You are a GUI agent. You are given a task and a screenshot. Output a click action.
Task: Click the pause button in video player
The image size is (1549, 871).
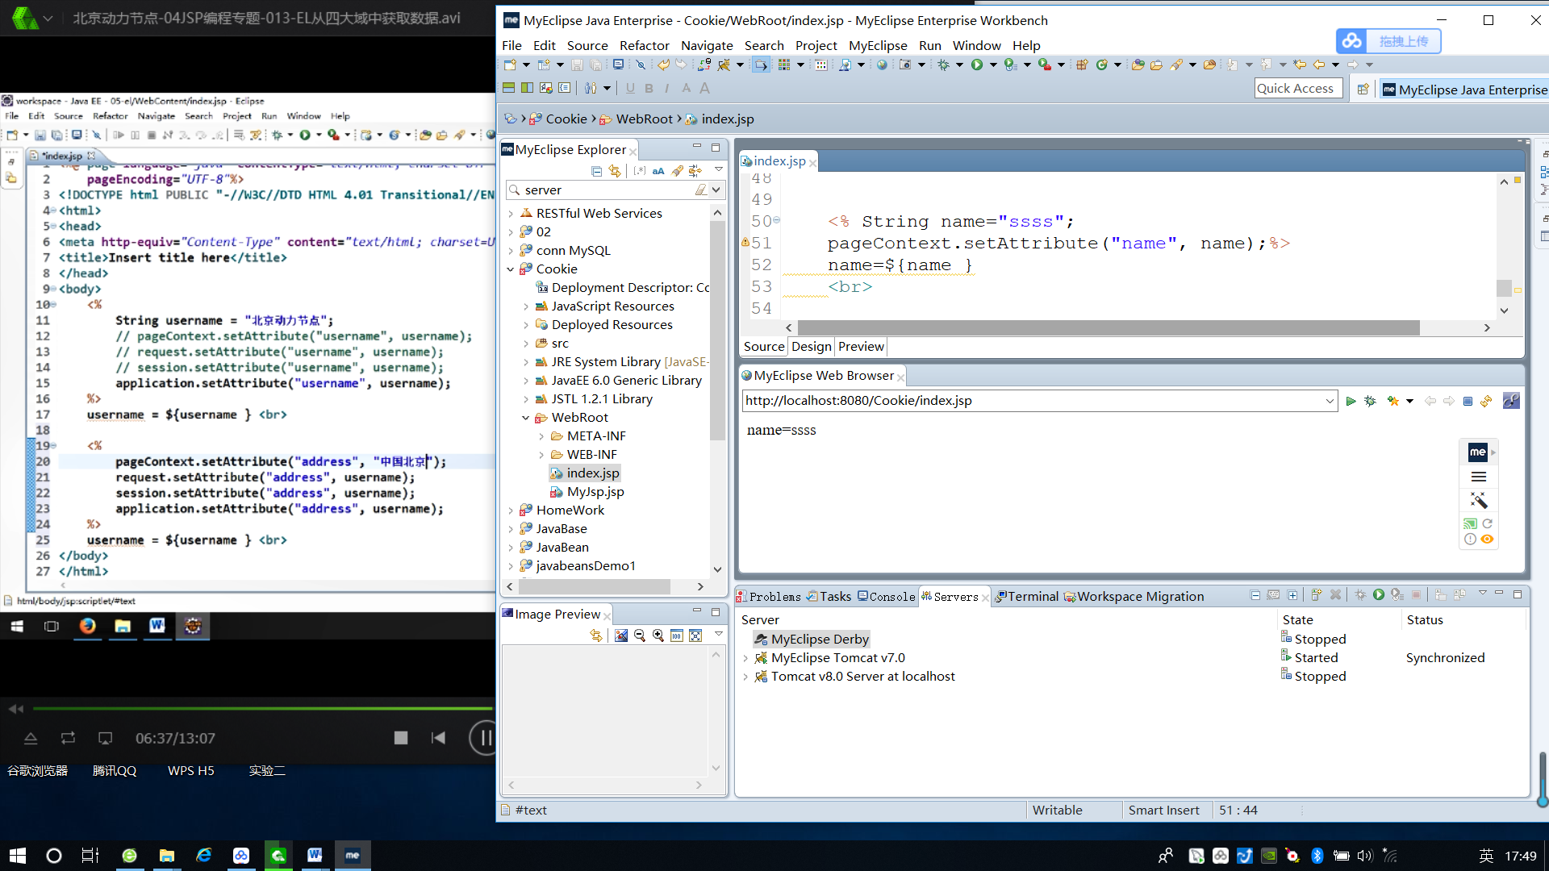[484, 738]
